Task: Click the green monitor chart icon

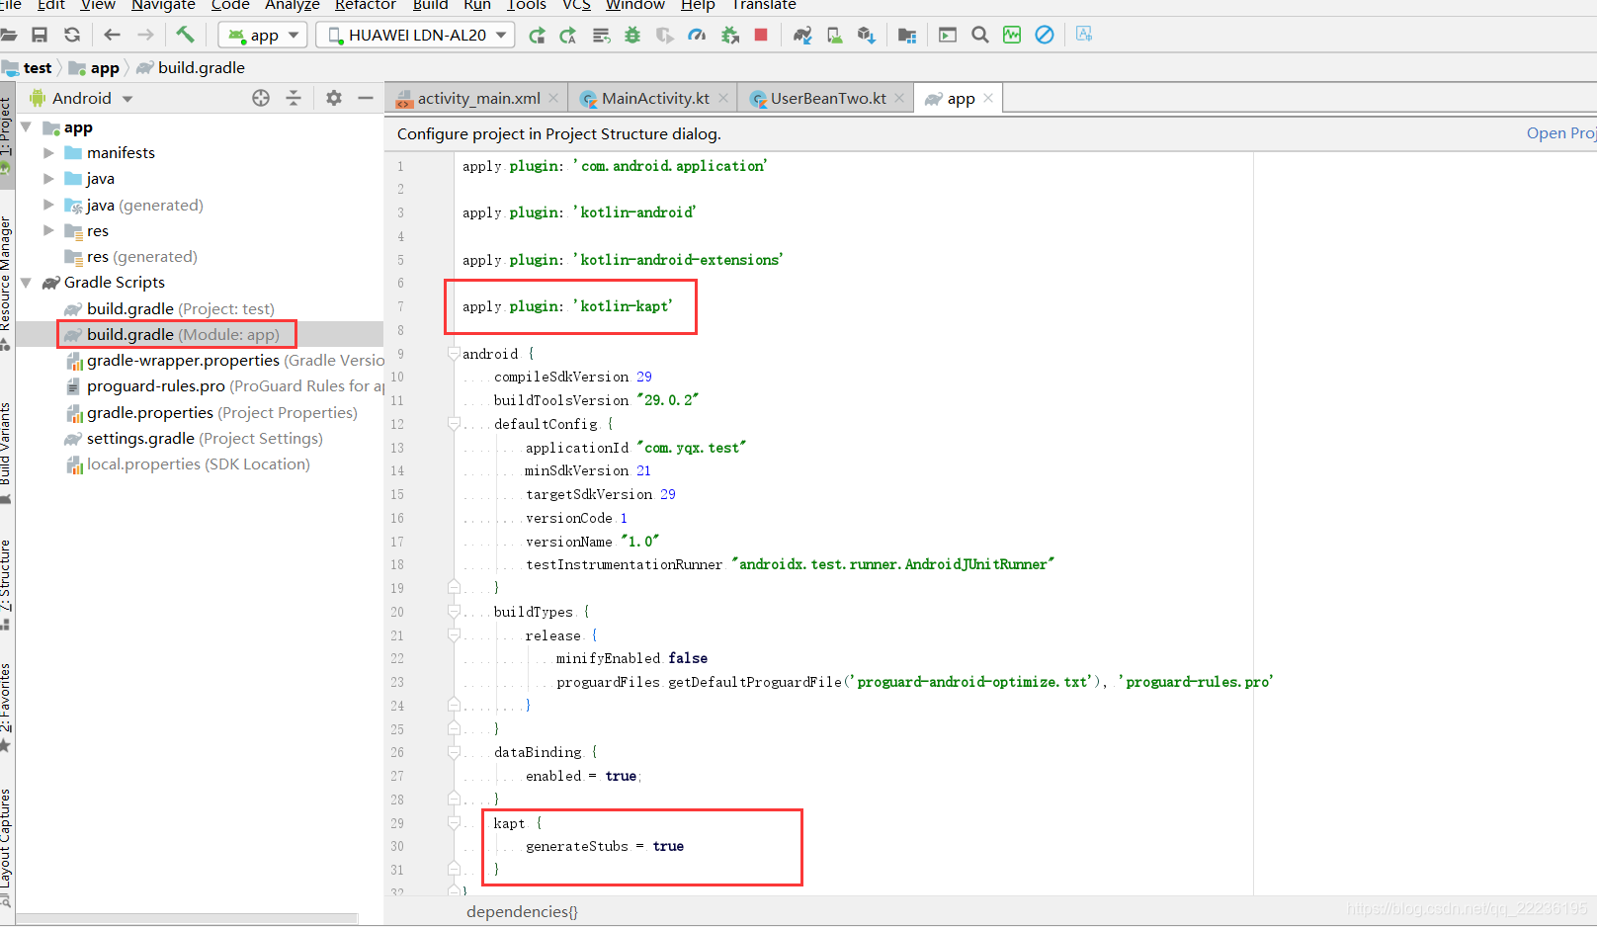Action: point(1012,35)
